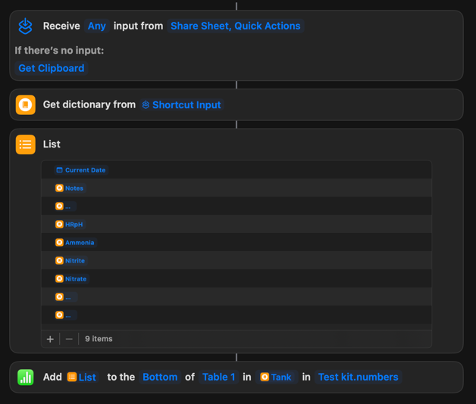Screen dimensions: 476x404
Task: Remove list item with minus button
Action: (x=69, y=339)
